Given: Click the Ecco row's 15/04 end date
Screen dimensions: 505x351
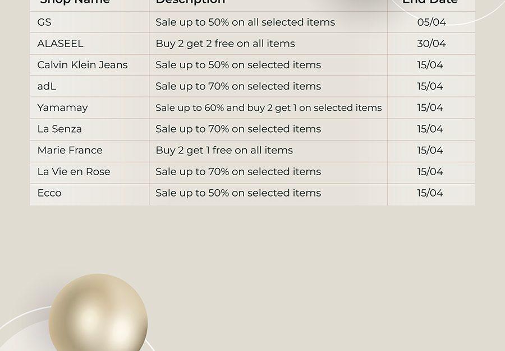Looking at the screenshot, I should coord(430,193).
